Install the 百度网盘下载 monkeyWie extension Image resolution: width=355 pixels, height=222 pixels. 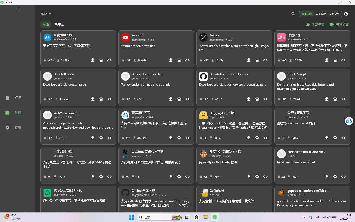click(x=93, y=60)
